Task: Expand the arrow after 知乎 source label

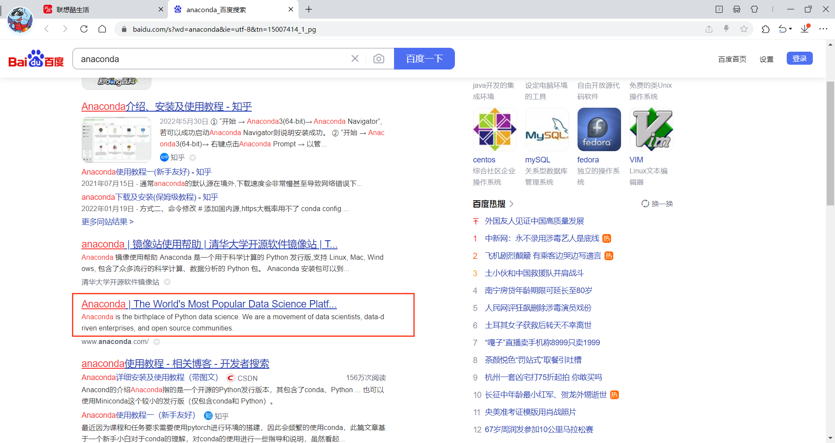Action: pyautogui.click(x=193, y=158)
